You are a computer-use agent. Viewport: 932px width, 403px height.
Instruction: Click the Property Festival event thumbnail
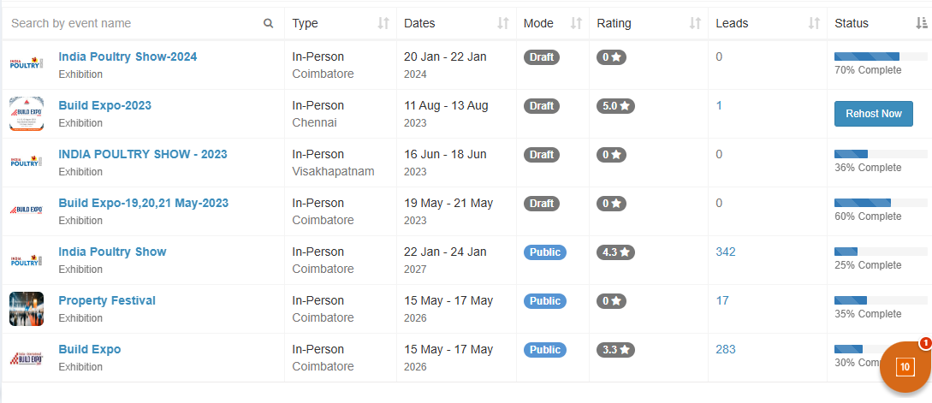pos(27,309)
